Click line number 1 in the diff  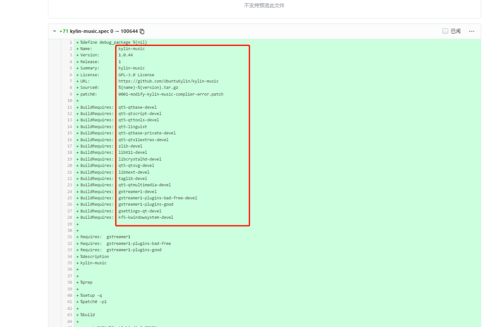[x=71, y=42]
